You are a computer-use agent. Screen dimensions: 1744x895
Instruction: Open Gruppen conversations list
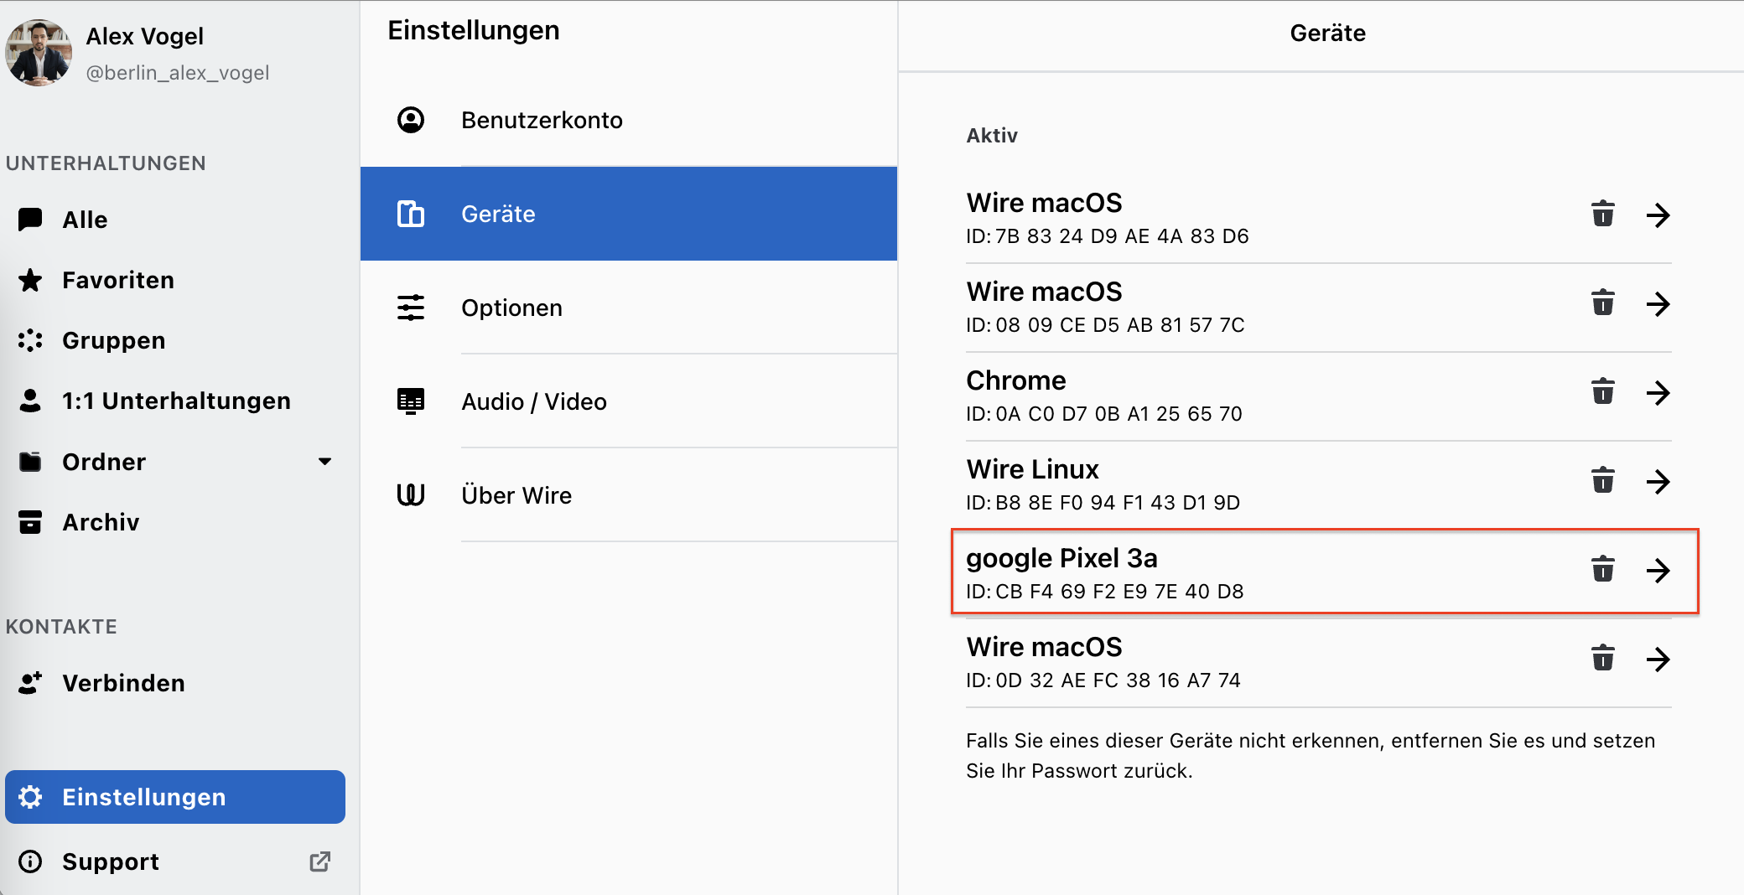(175, 340)
